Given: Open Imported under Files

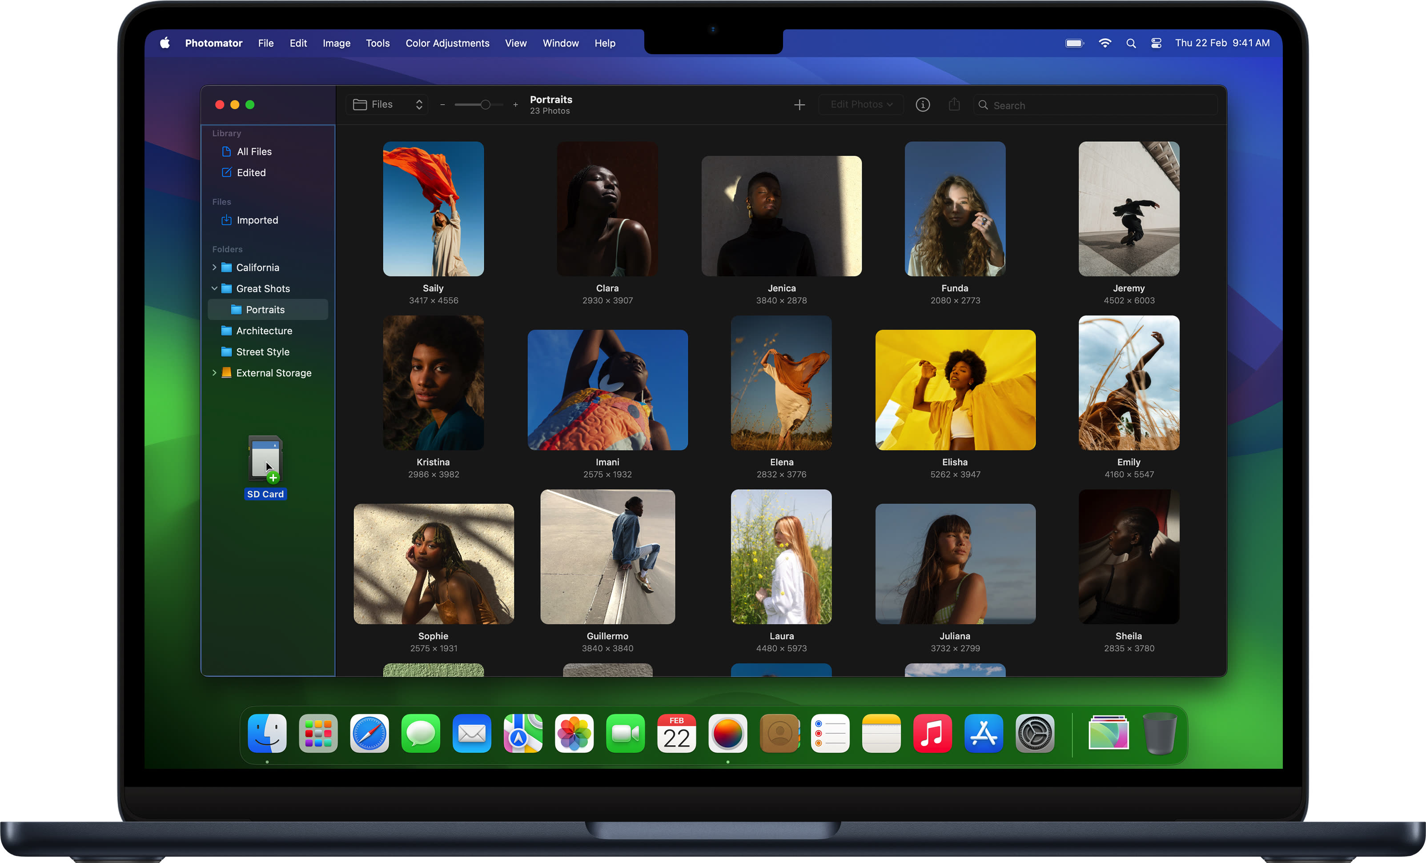Looking at the screenshot, I should tap(257, 220).
